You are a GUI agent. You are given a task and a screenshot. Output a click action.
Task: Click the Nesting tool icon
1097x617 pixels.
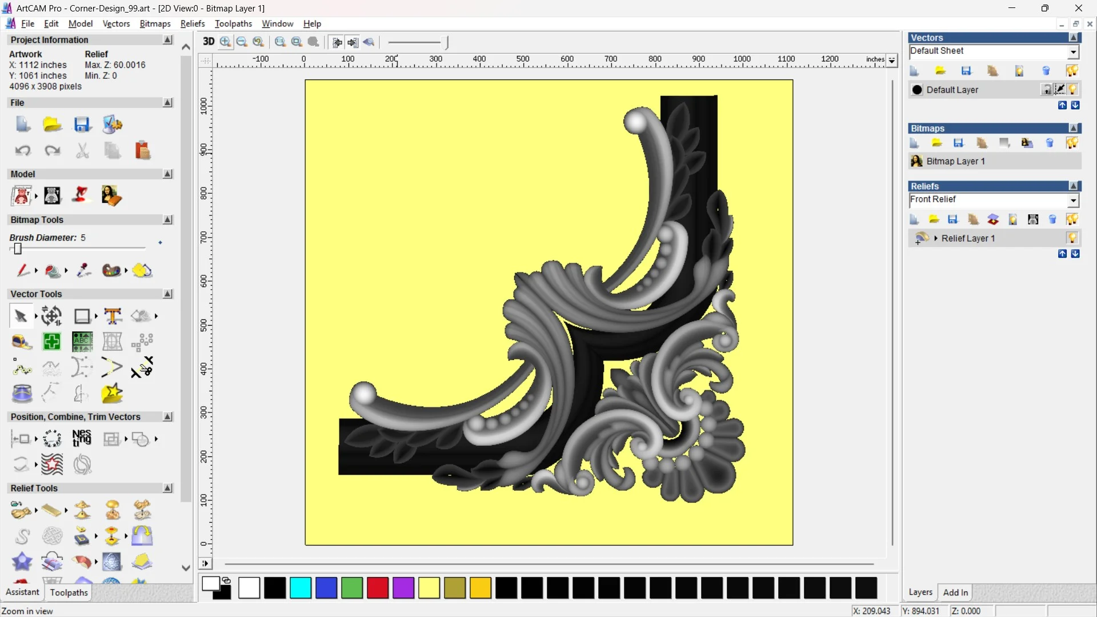(82, 439)
